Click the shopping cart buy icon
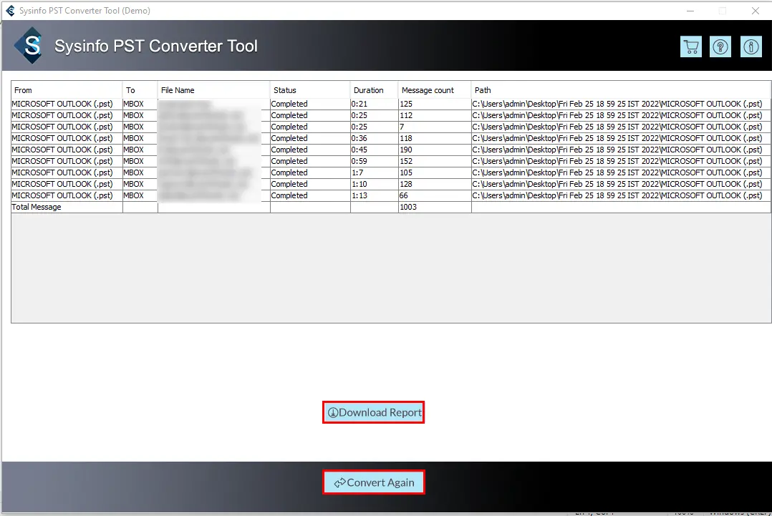 click(x=690, y=47)
